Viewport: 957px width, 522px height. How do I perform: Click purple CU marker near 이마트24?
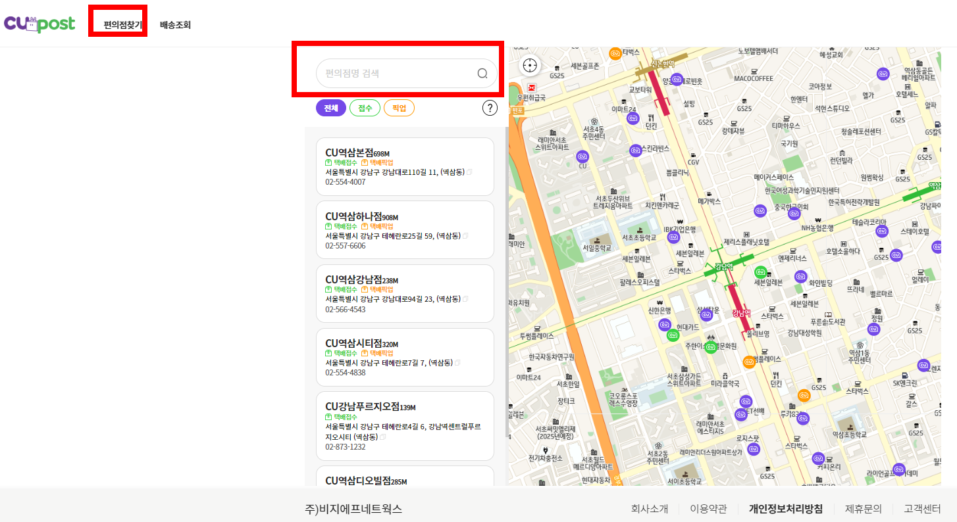point(633,119)
